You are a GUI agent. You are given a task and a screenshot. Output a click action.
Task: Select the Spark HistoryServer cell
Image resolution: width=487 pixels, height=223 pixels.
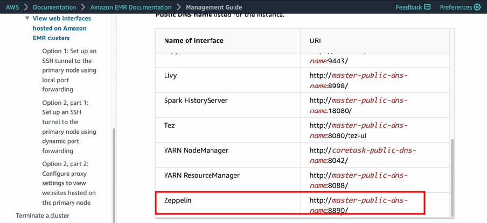[x=228, y=105]
